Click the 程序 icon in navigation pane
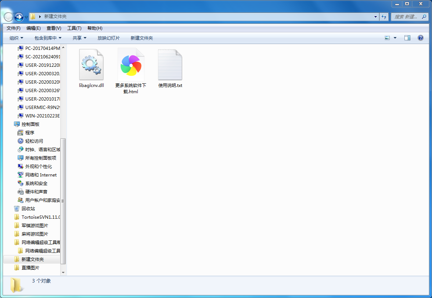 tap(21, 132)
